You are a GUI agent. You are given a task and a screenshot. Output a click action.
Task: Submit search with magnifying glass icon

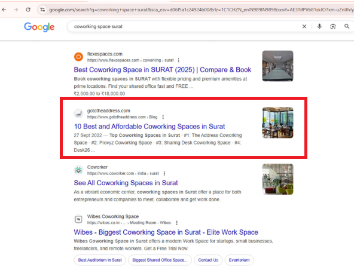(347, 26)
